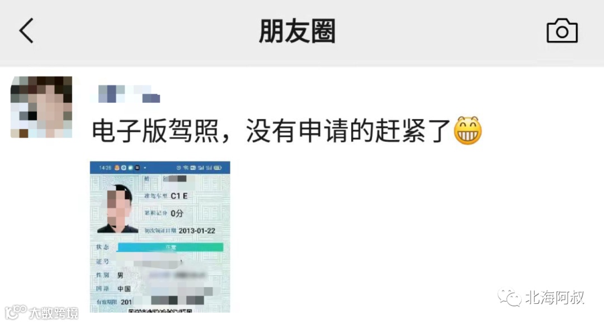
Task: Click the C1 E license class text
Action: coord(179,196)
